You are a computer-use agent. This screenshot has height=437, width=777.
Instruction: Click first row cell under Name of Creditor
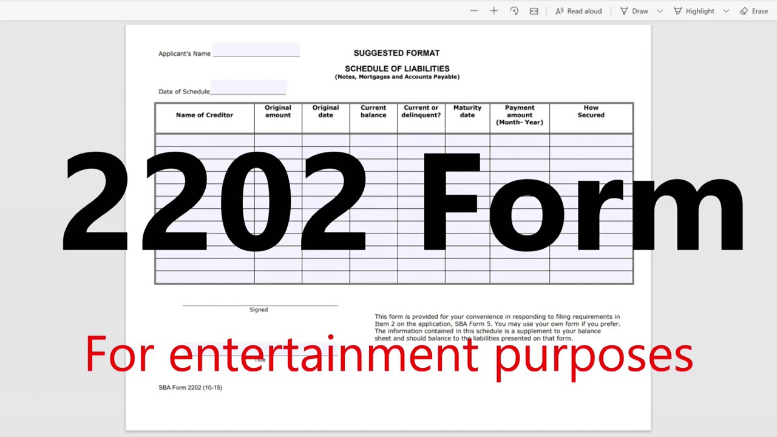205,140
